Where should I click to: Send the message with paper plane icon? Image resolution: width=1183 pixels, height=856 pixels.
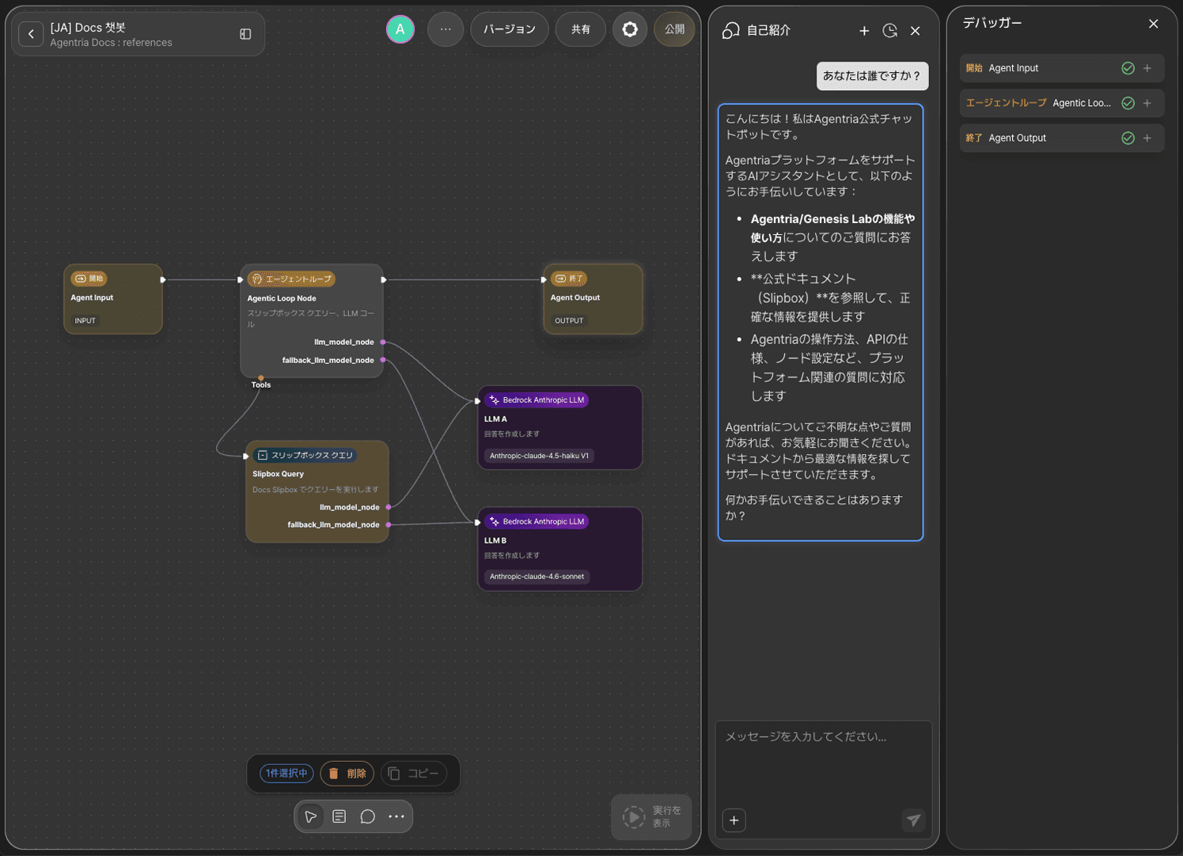(x=913, y=820)
